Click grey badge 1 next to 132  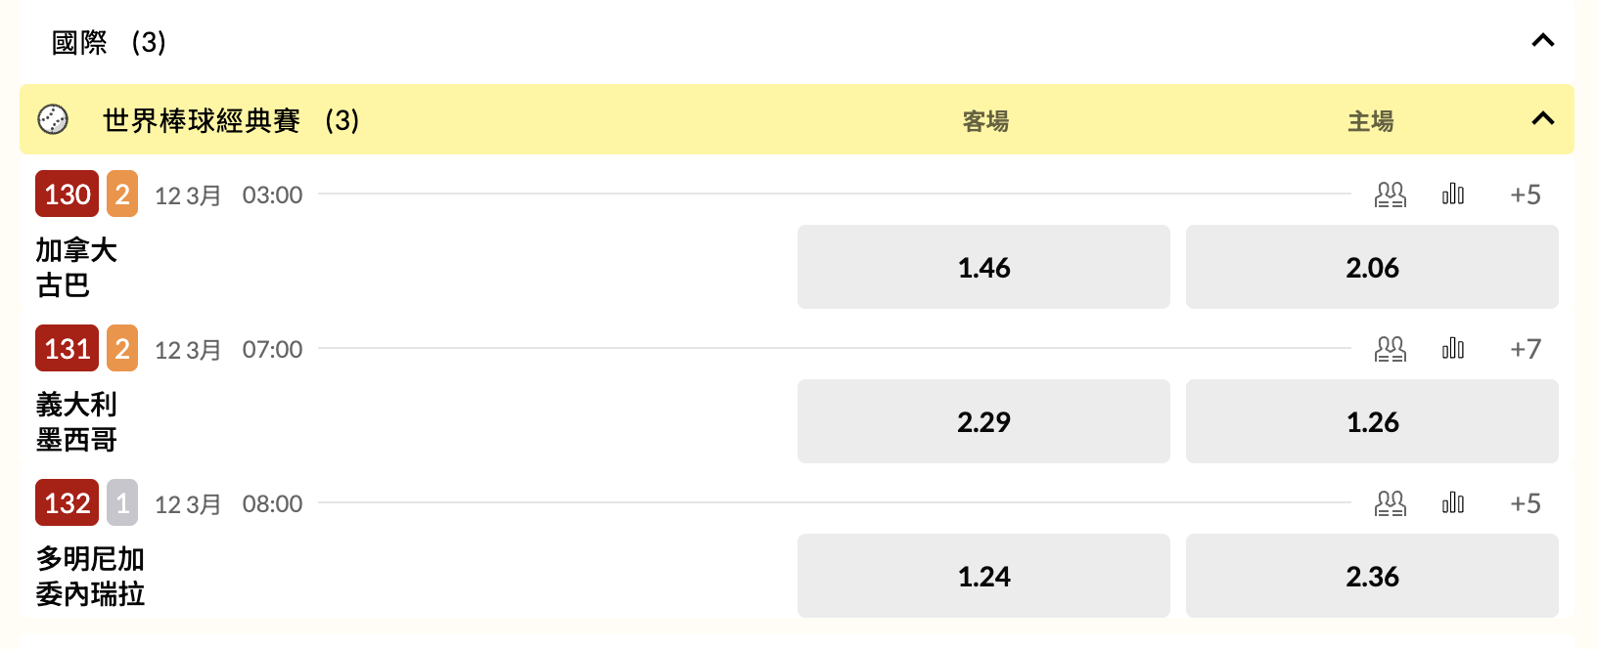(x=122, y=503)
